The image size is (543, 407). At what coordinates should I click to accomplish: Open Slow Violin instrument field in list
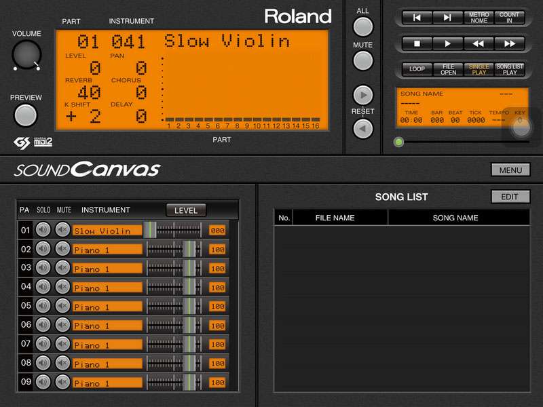107,231
